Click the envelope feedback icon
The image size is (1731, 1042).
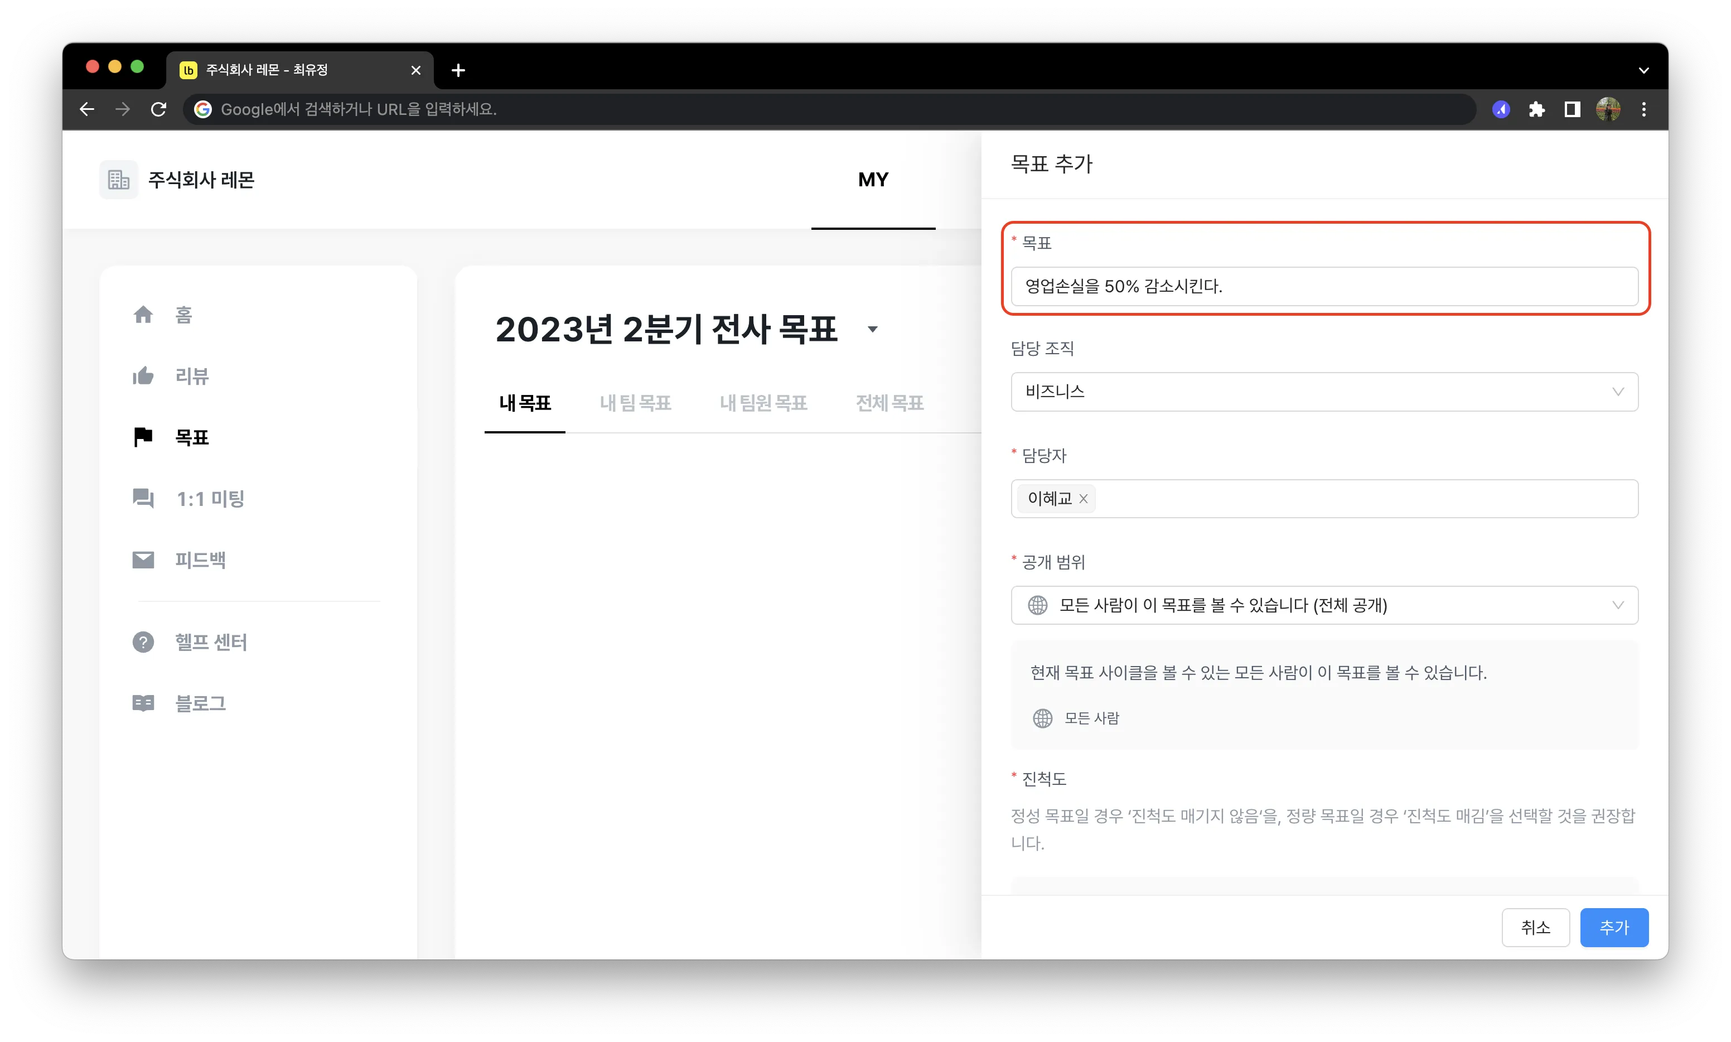(x=143, y=559)
